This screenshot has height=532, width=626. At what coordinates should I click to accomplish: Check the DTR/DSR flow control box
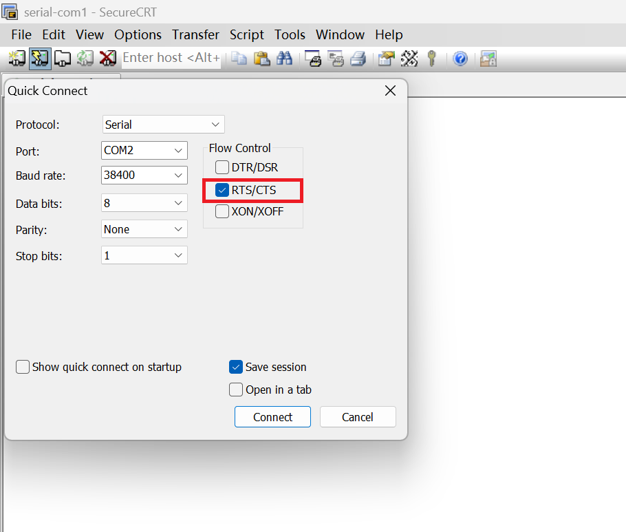coord(222,167)
